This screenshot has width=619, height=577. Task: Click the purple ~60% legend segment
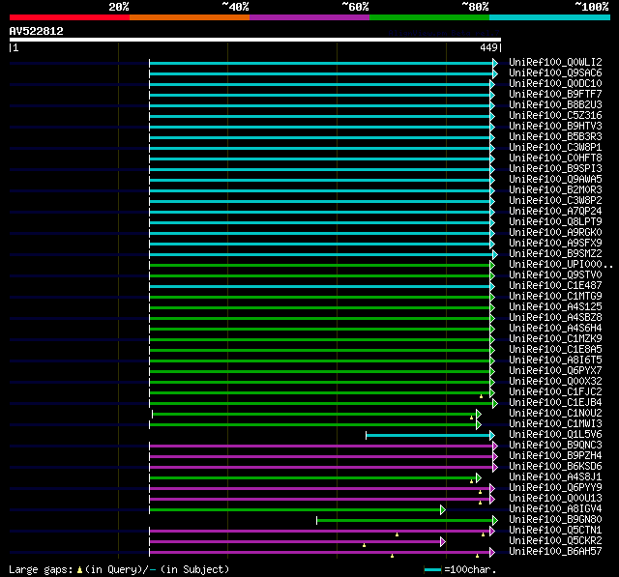click(x=309, y=17)
